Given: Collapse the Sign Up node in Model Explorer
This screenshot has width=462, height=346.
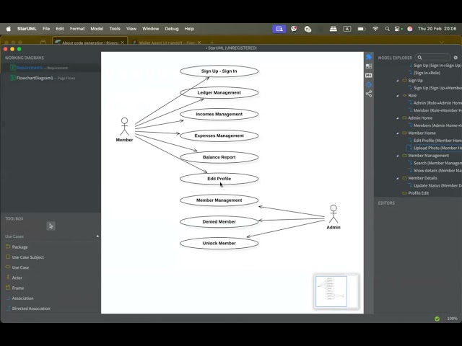Looking at the screenshot, I should 398,81.
